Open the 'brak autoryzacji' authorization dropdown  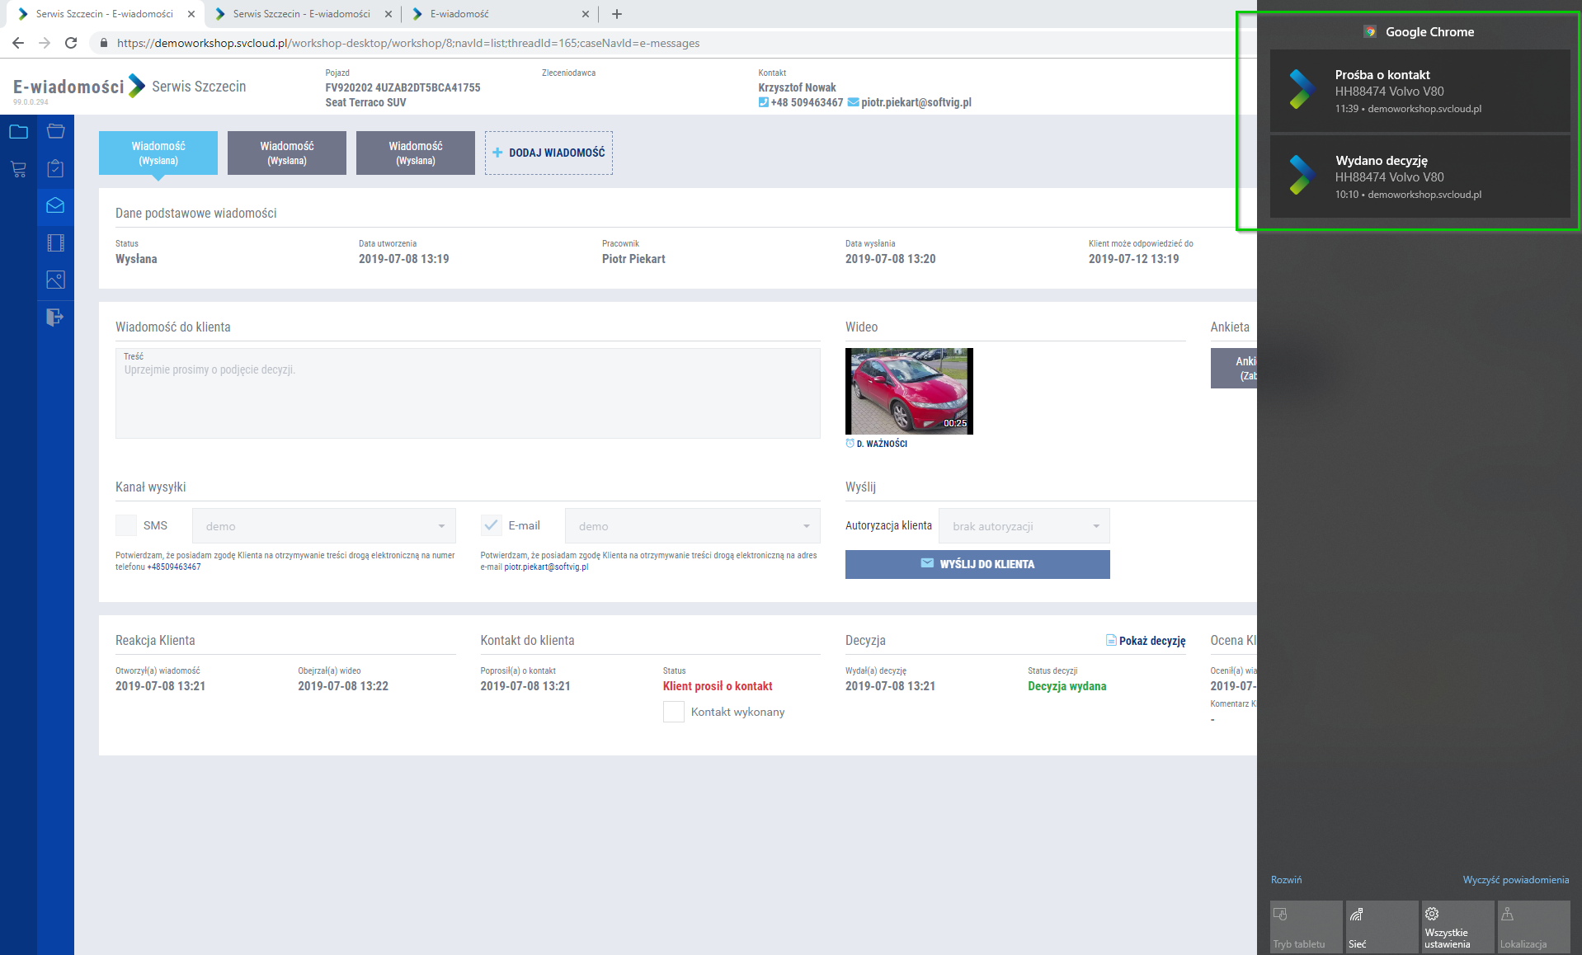coord(1024,526)
